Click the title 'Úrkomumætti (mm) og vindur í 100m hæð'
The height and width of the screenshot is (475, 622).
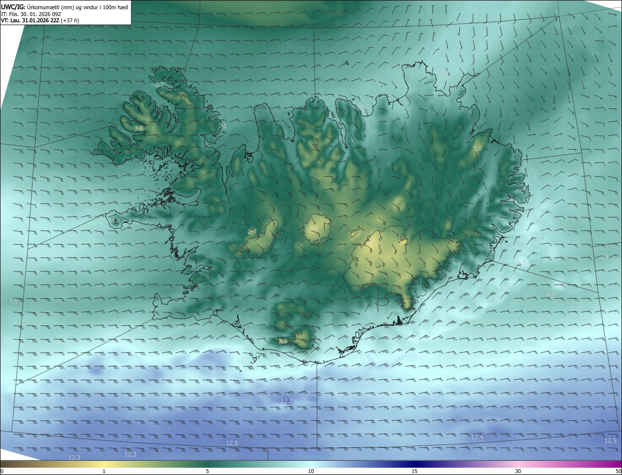point(77,6)
